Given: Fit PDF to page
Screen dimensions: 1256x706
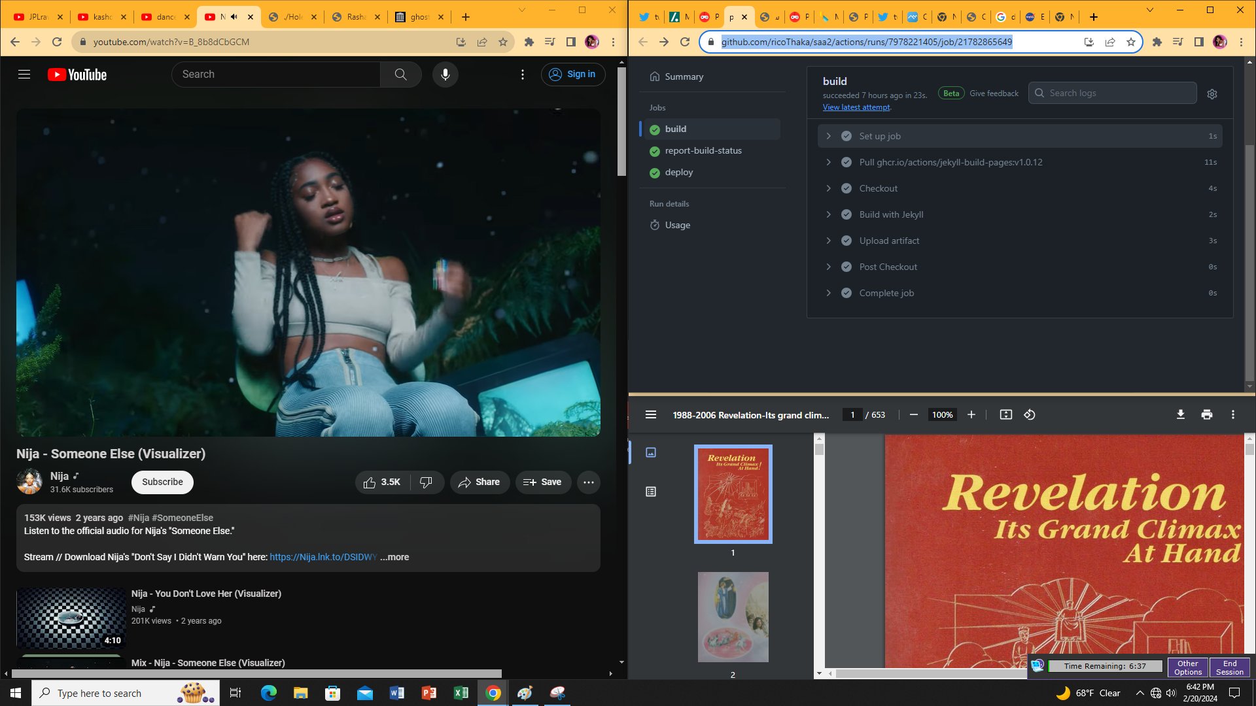Looking at the screenshot, I should (x=1006, y=414).
